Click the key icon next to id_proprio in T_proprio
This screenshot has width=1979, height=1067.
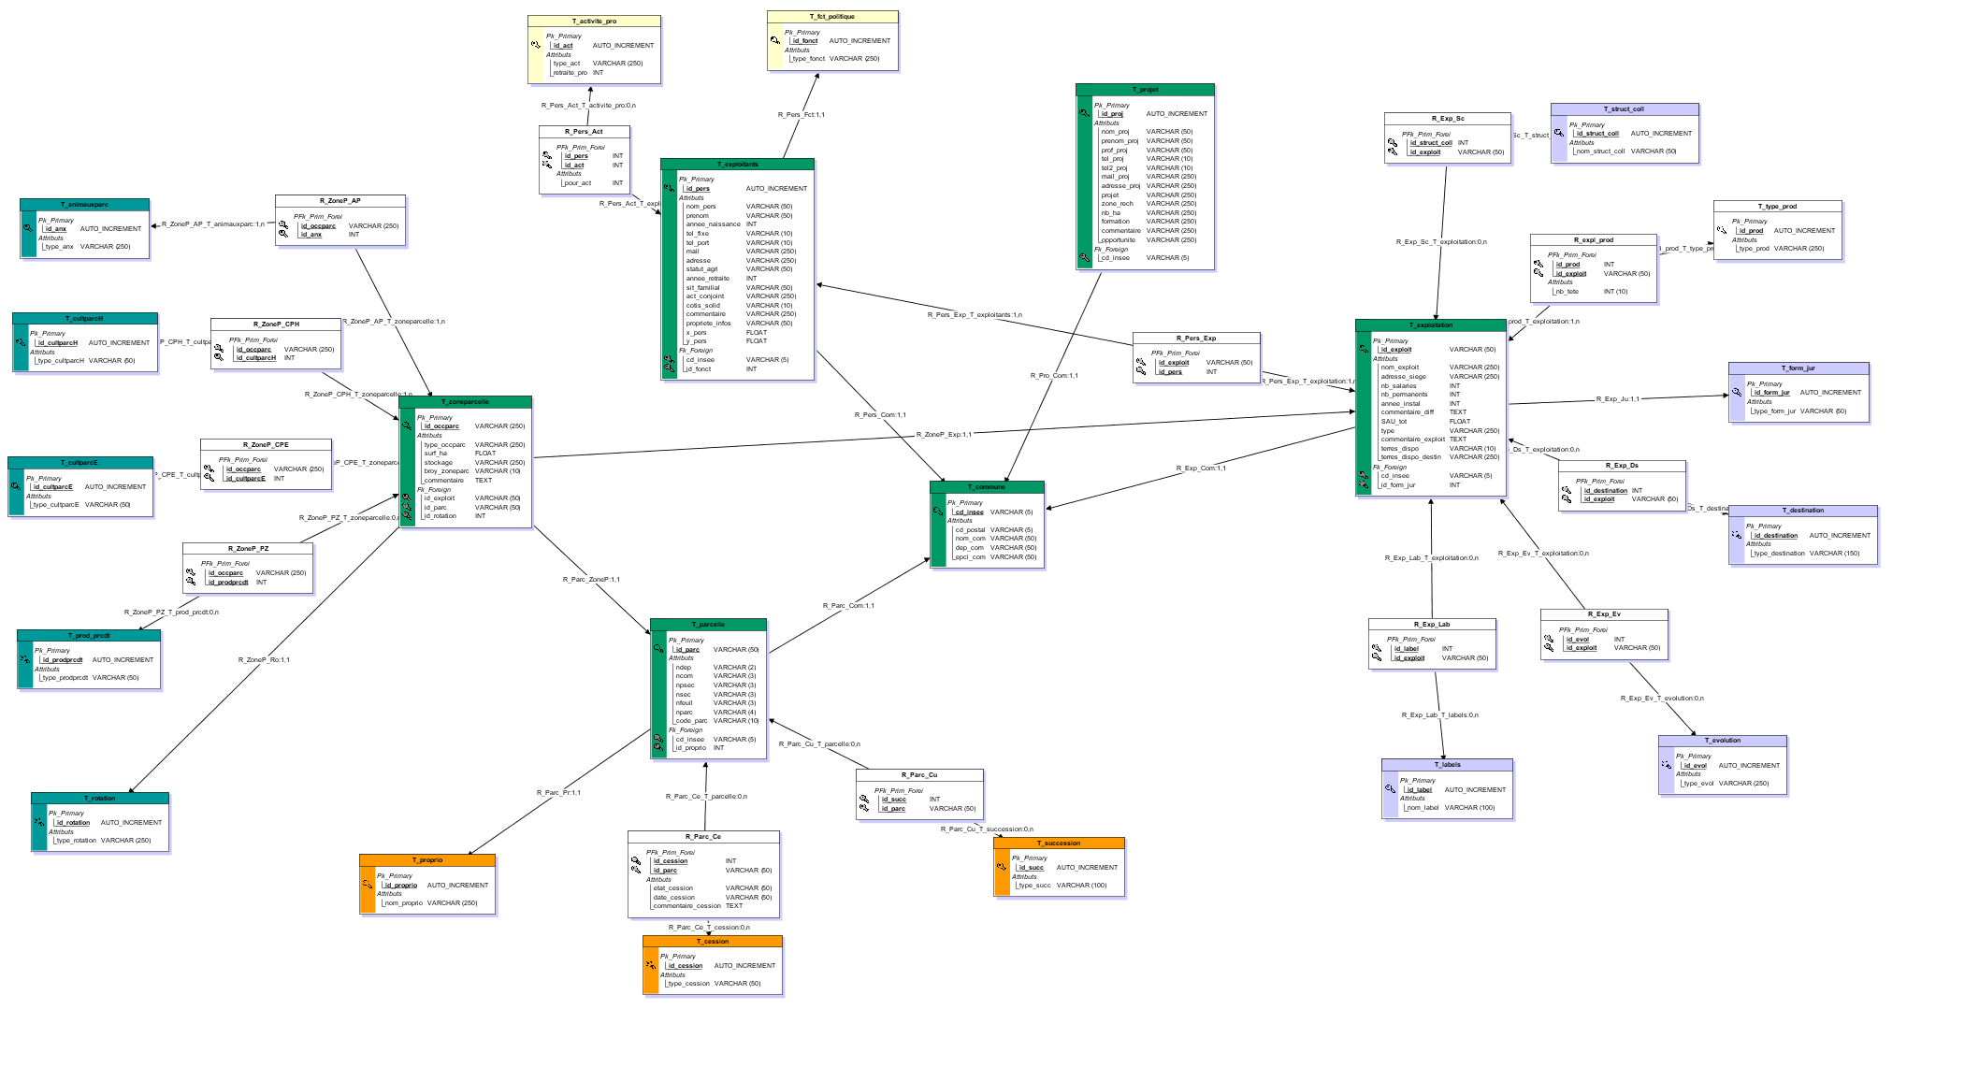coord(368,885)
